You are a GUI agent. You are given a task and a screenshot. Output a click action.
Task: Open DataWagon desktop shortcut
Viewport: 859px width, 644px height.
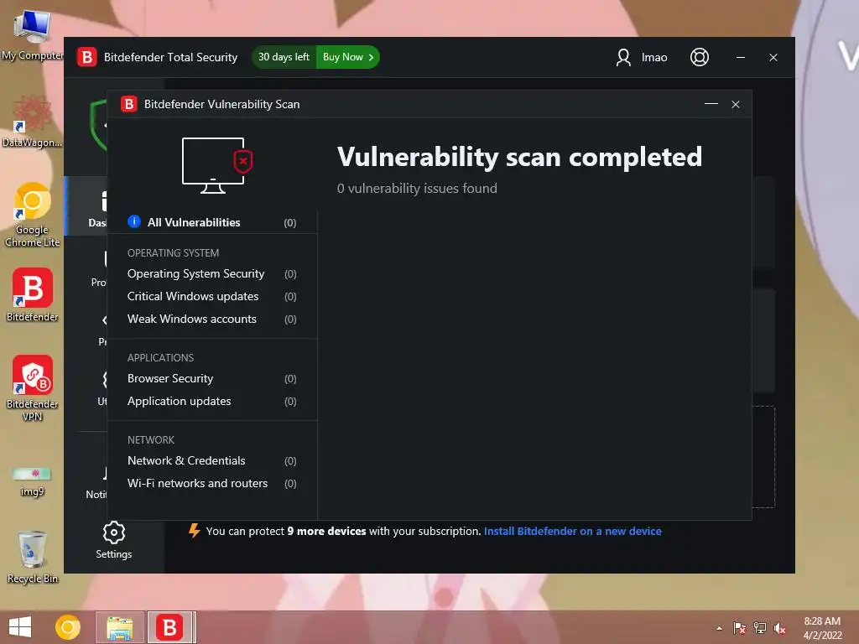point(32,122)
